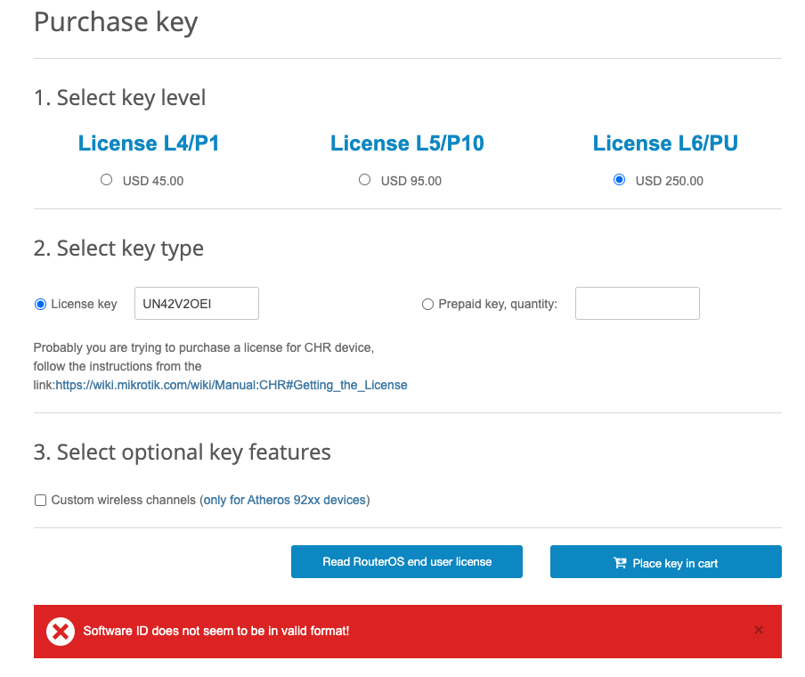Open the License L5/P10 heading link
The width and height of the screenshot is (805, 677).
[407, 143]
